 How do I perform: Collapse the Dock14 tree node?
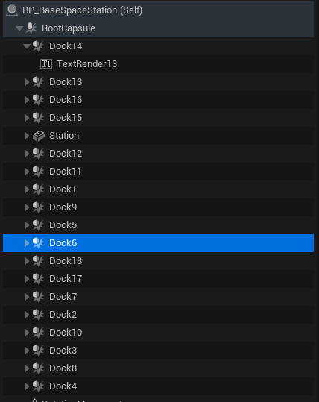tap(27, 46)
